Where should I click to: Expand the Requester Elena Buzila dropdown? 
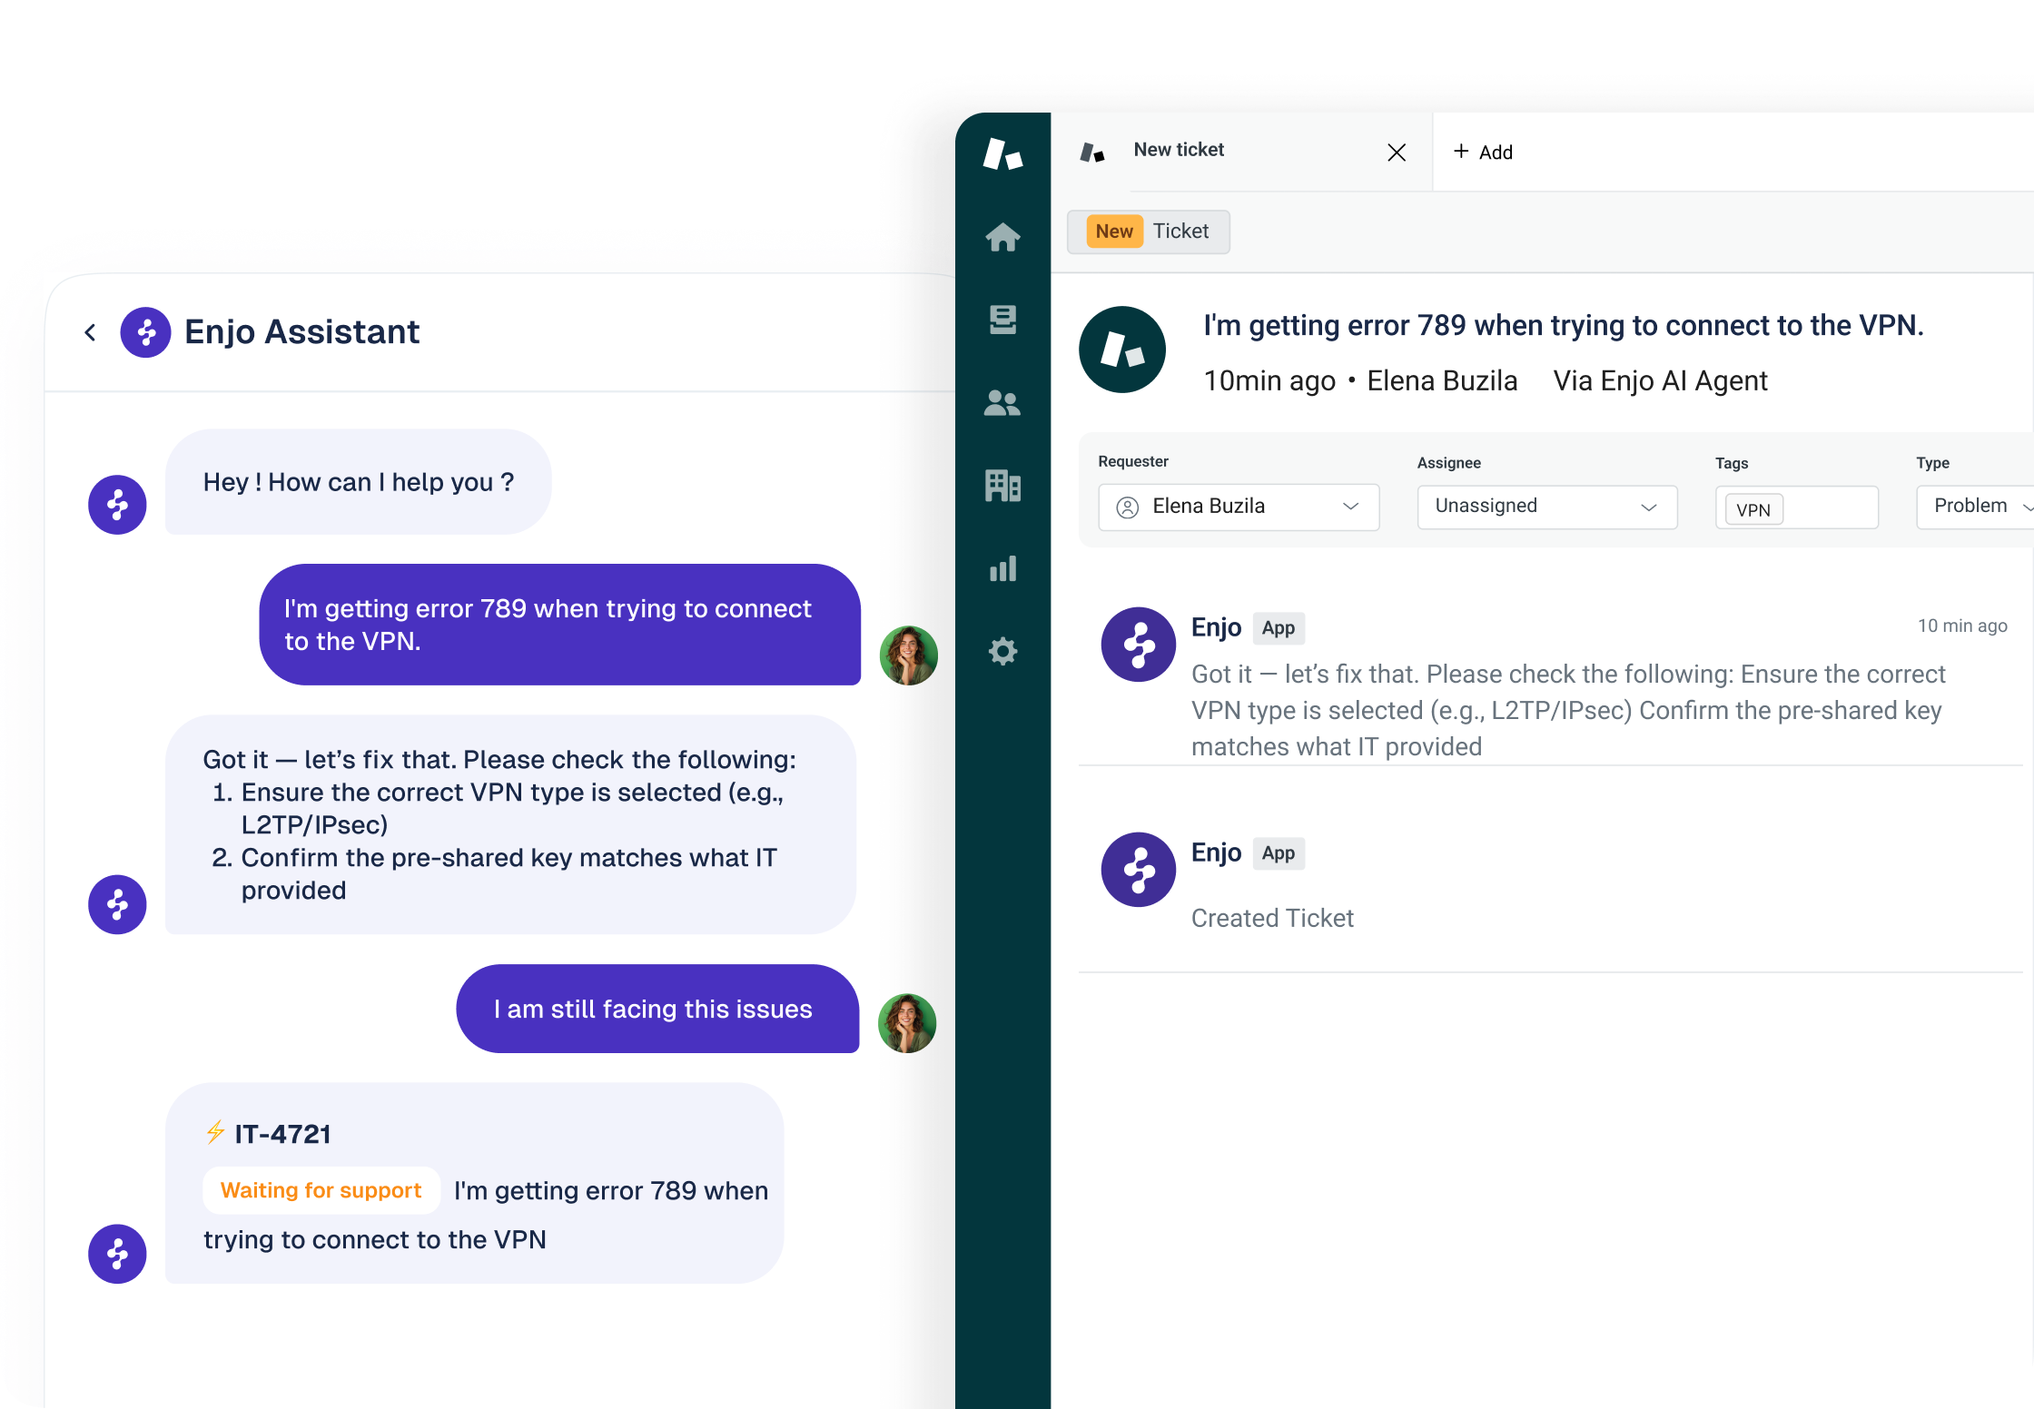1239,507
